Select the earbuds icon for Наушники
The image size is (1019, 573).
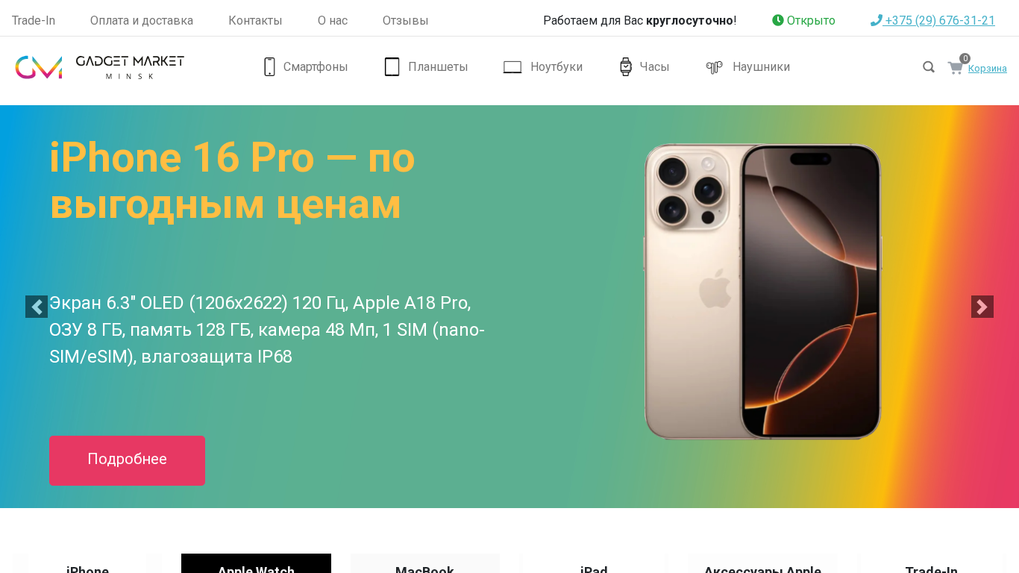pyautogui.click(x=714, y=67)
